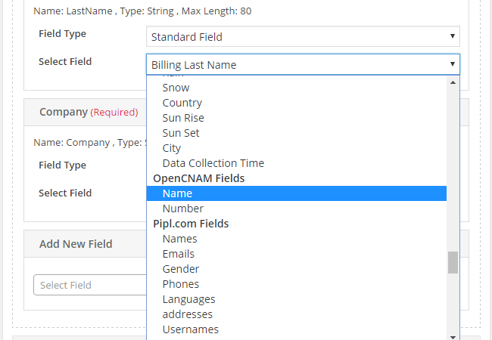Choose 'Snow' from the list

pyautogui.click(x=176, y=88)
